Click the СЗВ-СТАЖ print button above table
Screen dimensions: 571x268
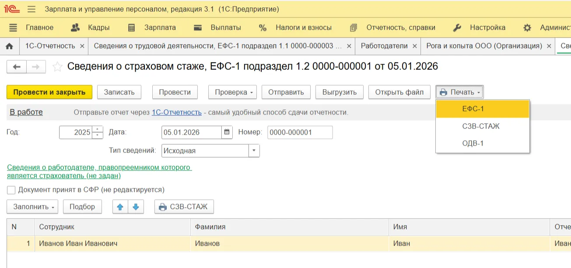(x=184, y=207)
